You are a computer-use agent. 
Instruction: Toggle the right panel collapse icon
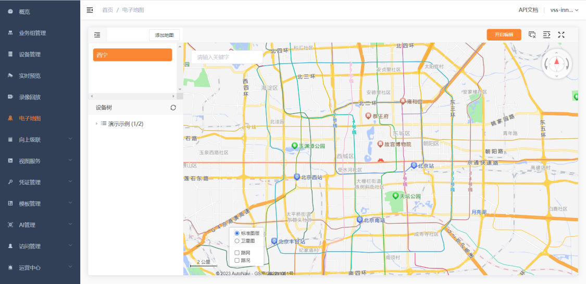[x=547, y=35]
